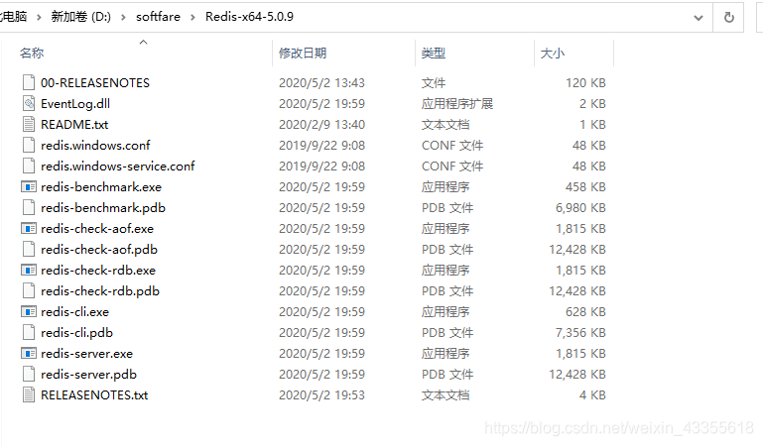The image size is (763, 446).
Task: Click the redis-cli.pdb file icon
Action: click(29, 333)
